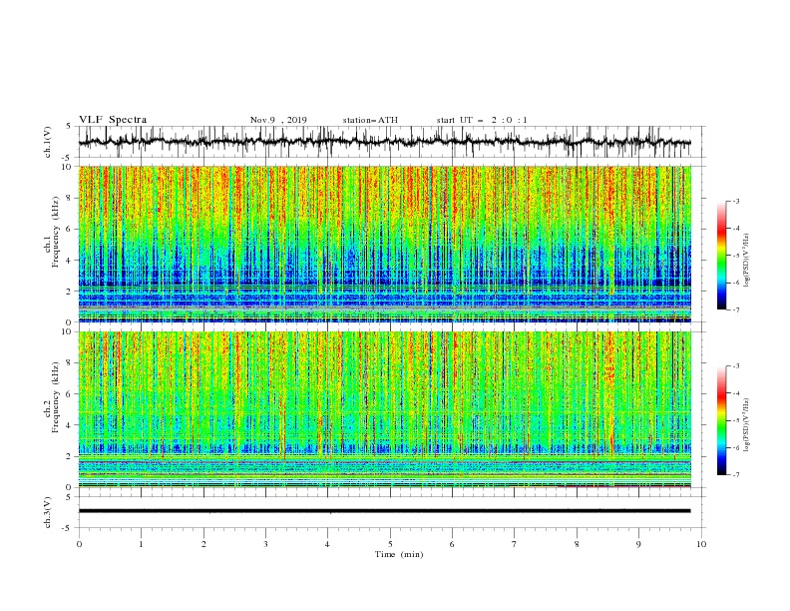This screenshot has width=790, height=611.
Task: Click the "3" tick on the time axis
Action: pos(265,544)
